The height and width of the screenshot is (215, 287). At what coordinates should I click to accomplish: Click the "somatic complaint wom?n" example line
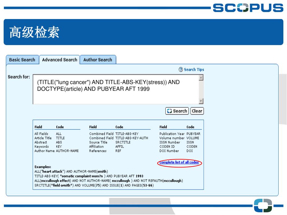click(89, 176)
